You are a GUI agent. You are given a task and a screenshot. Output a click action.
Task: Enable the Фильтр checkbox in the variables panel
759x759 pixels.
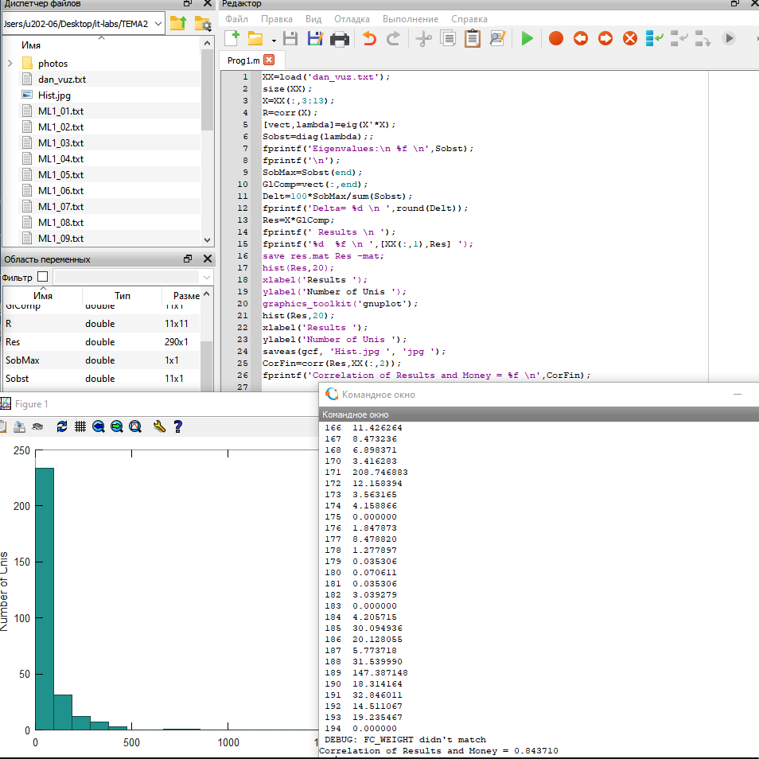pyautogui.click(x=43, y=277)
